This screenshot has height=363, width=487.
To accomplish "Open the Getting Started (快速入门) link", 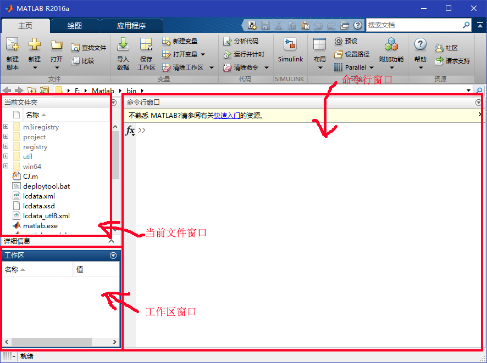I will 227,116.
